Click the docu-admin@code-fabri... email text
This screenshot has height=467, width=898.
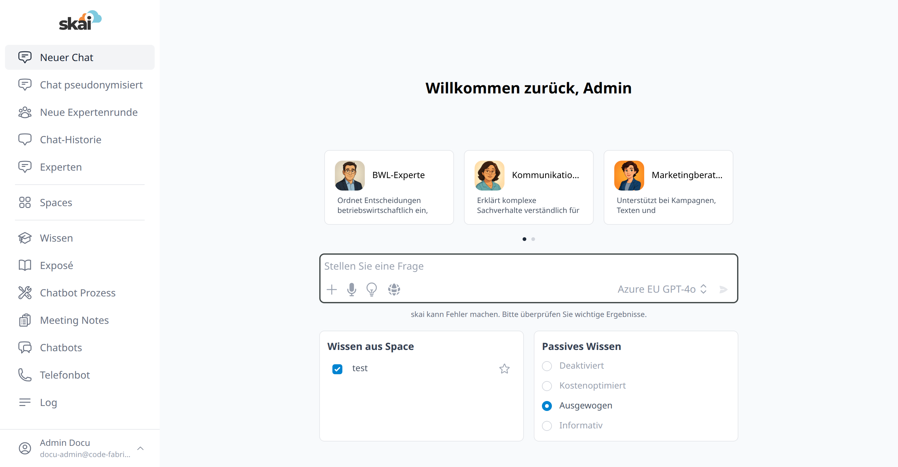click(85, 454)
